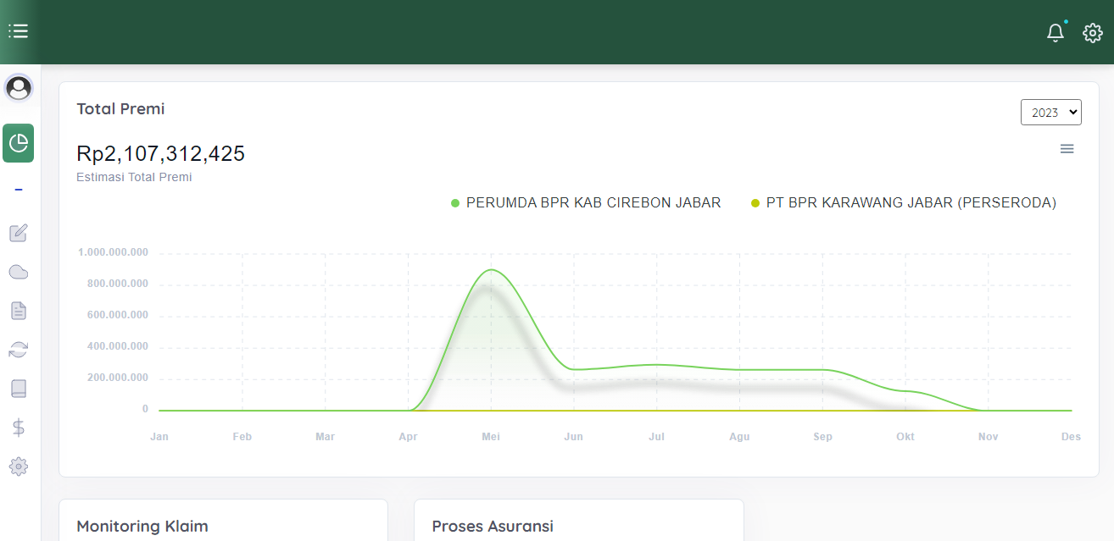Select the dashboard pie chart icon
The image size is (1114, 541).
19,143
